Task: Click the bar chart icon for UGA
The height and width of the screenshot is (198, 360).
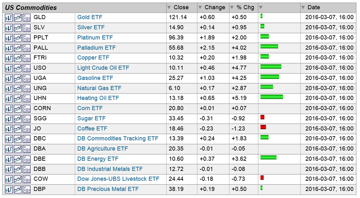Action: pos(9,78)
